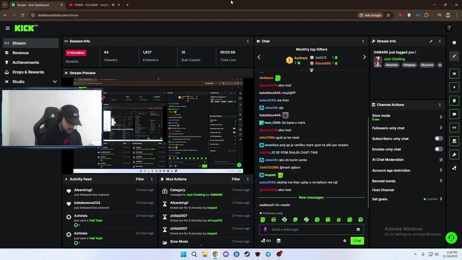Image resolution: width=462 pixels, height=260 pixels.
Task: Open Discord from the Windows taskbar
Action: click(x=226, y=254)
